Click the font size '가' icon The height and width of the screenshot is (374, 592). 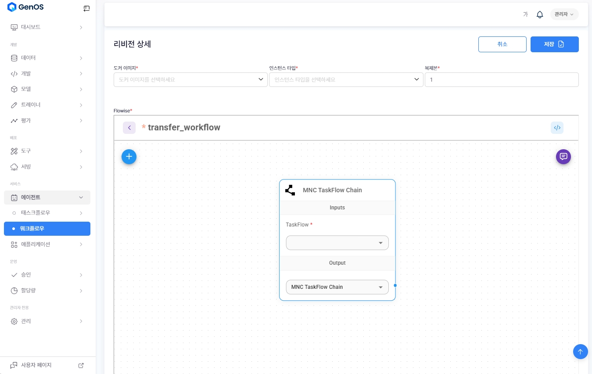(x=525, y=14)
